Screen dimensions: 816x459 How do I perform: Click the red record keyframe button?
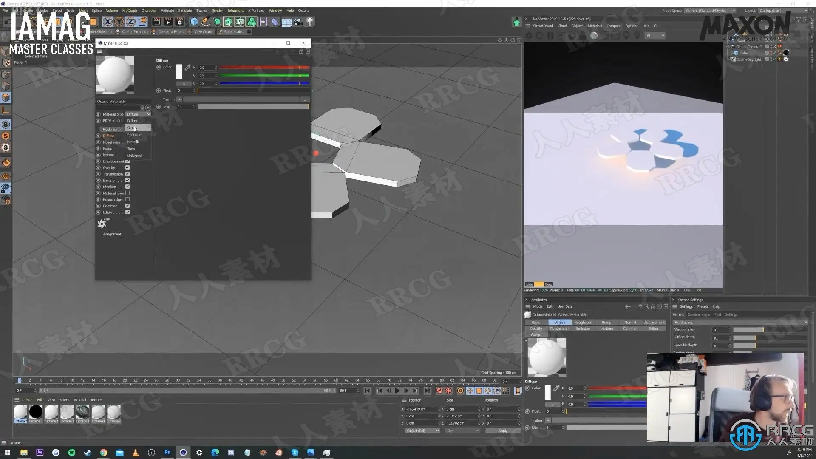point(439,391)
